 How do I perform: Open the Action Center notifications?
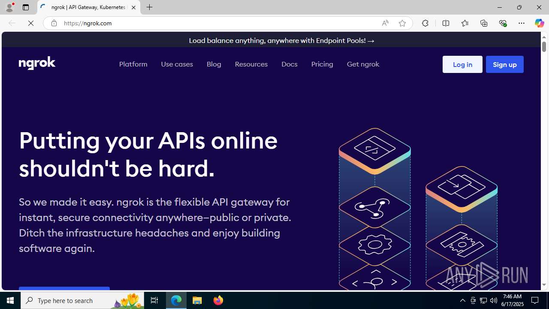click(535, 300)
